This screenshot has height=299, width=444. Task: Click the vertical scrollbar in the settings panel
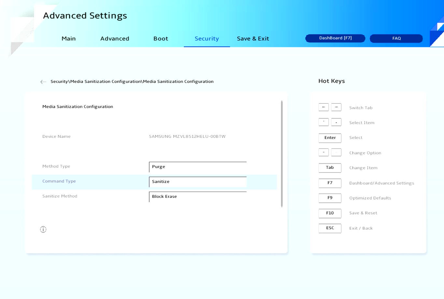pyautogui.click(x=282, y=154)
